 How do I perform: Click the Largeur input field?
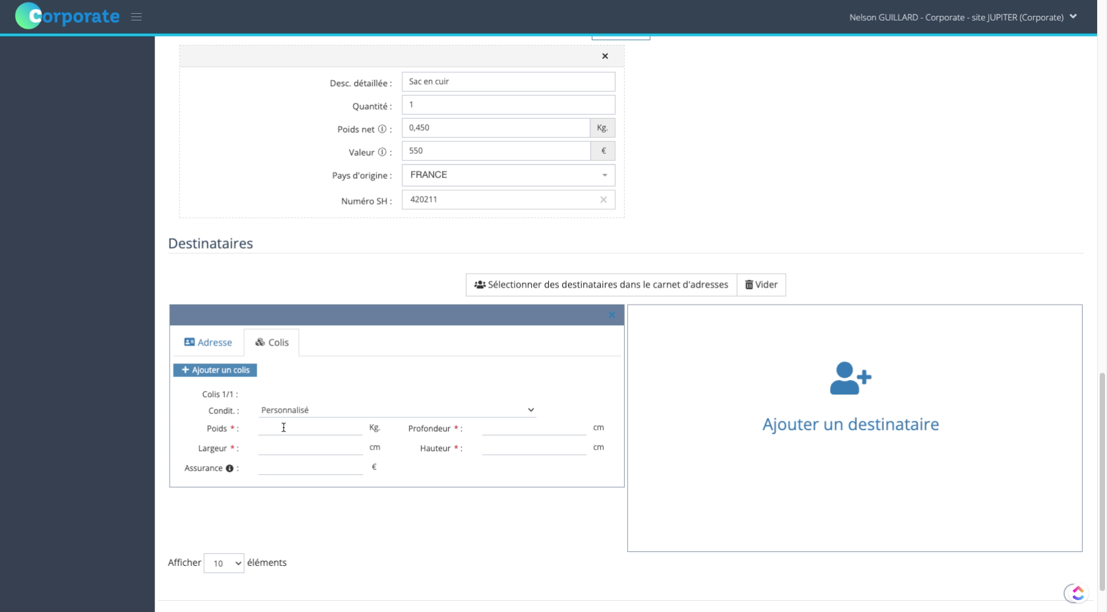[x=310, y=448]
